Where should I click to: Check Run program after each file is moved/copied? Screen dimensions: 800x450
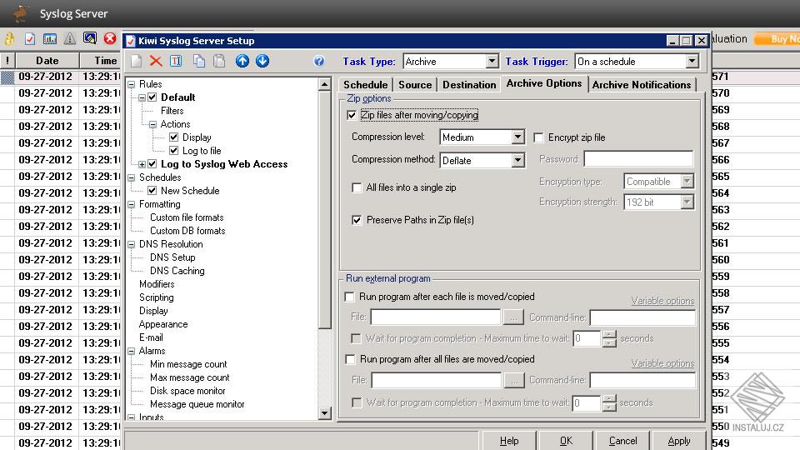[349, 297]
